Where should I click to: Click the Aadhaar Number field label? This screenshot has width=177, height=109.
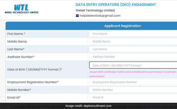pyautogui.click(x=21, y=57)
